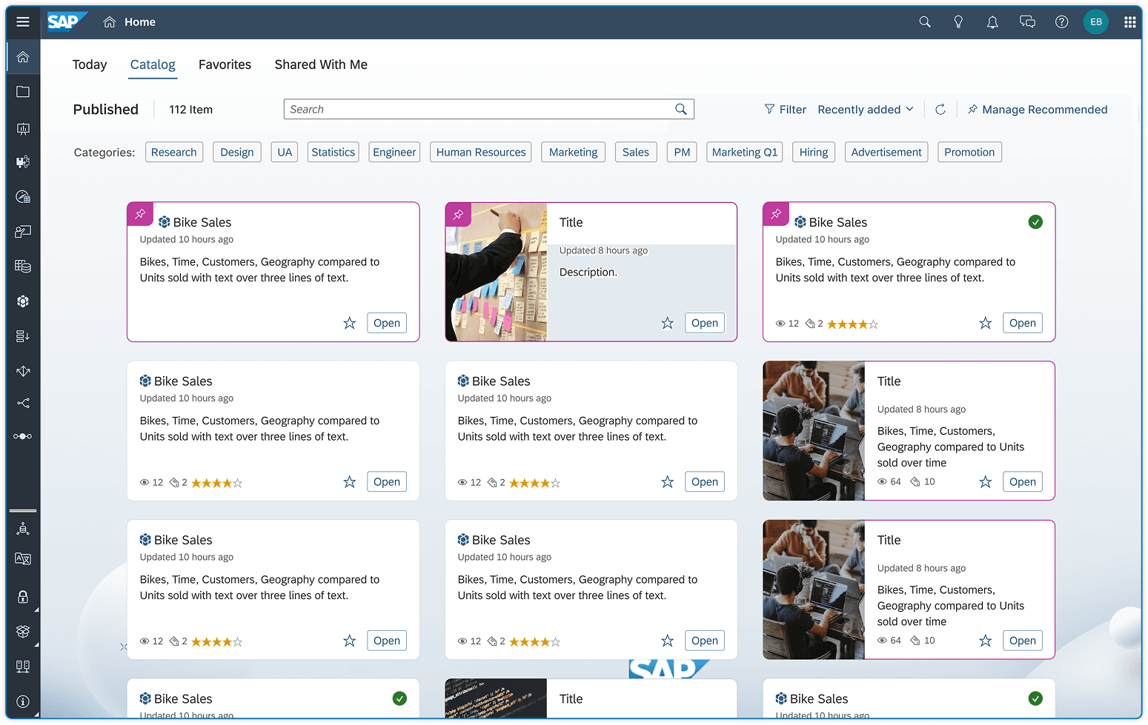Unpin the Title card with sticky-notes photo
Viewport: 1148px width, 725px height.
tap(458, 214)
